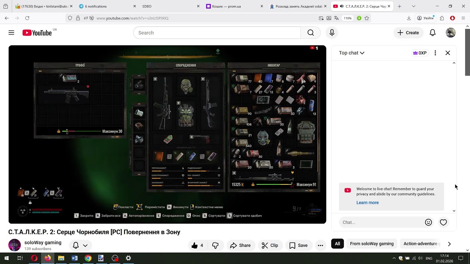This screenshot has width=470, height=264.
Task: Open Word from the taskbar
Action: point(75,258)
